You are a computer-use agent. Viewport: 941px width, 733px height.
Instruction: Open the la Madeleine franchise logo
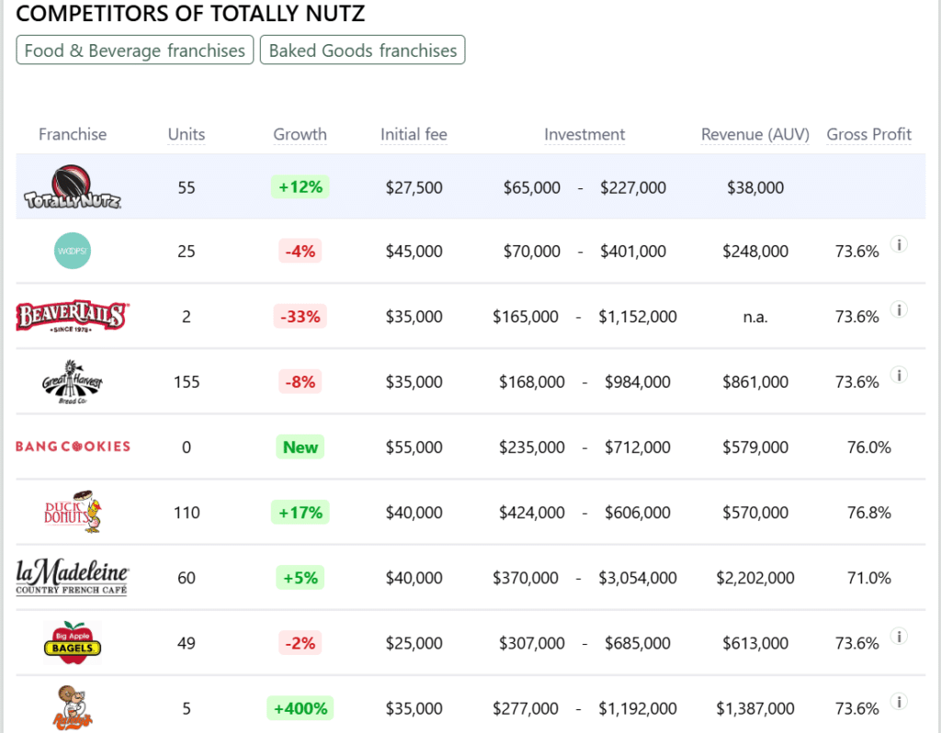72,577
